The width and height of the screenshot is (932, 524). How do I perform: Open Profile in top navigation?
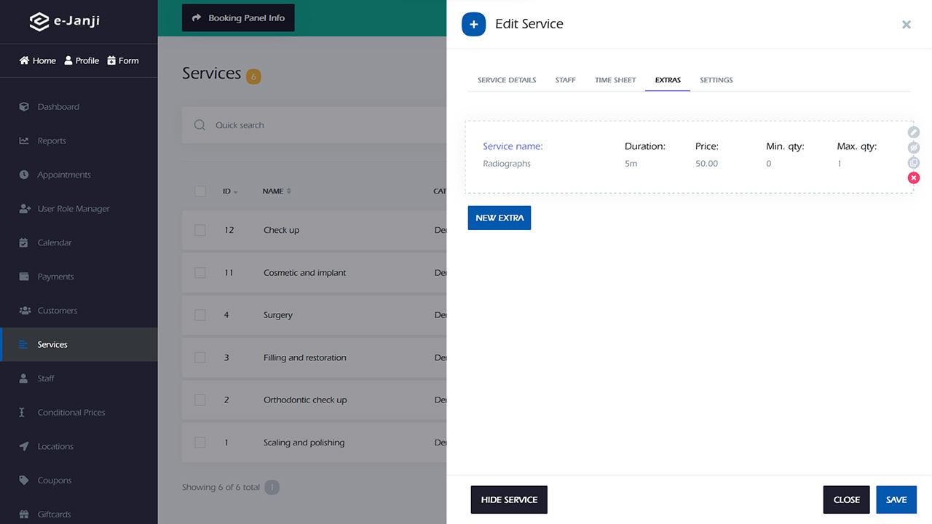82,60
